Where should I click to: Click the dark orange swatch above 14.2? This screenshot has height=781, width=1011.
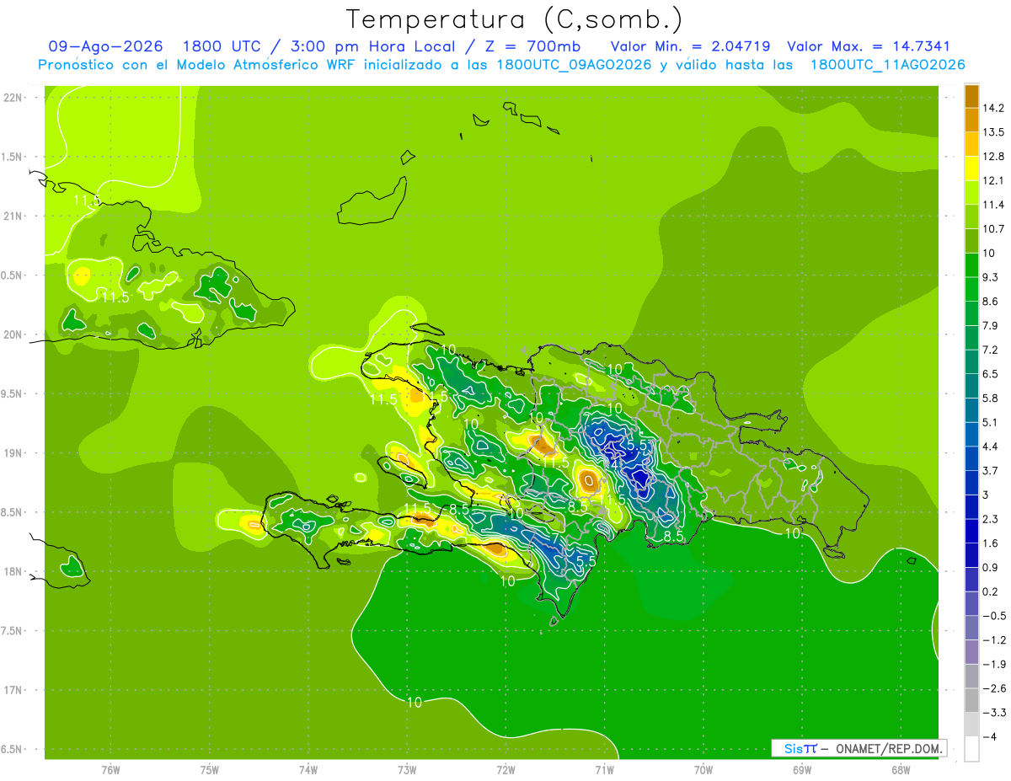[x=971, y=96]
